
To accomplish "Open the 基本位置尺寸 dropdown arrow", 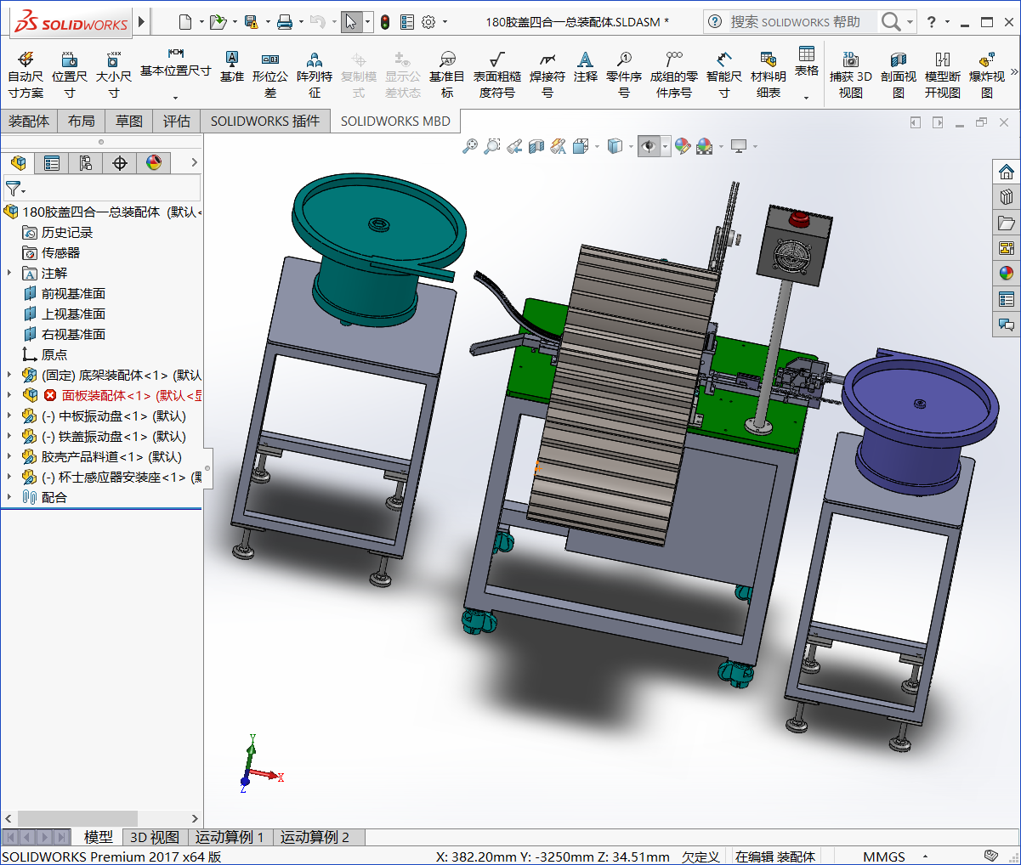I will 176,97.
